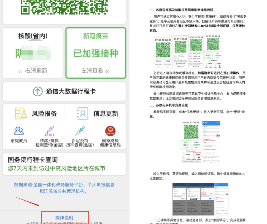267x224 pixels.
Task: Click the first instruction screenshot showing four QR codes
Action: [x=188, y=52]
